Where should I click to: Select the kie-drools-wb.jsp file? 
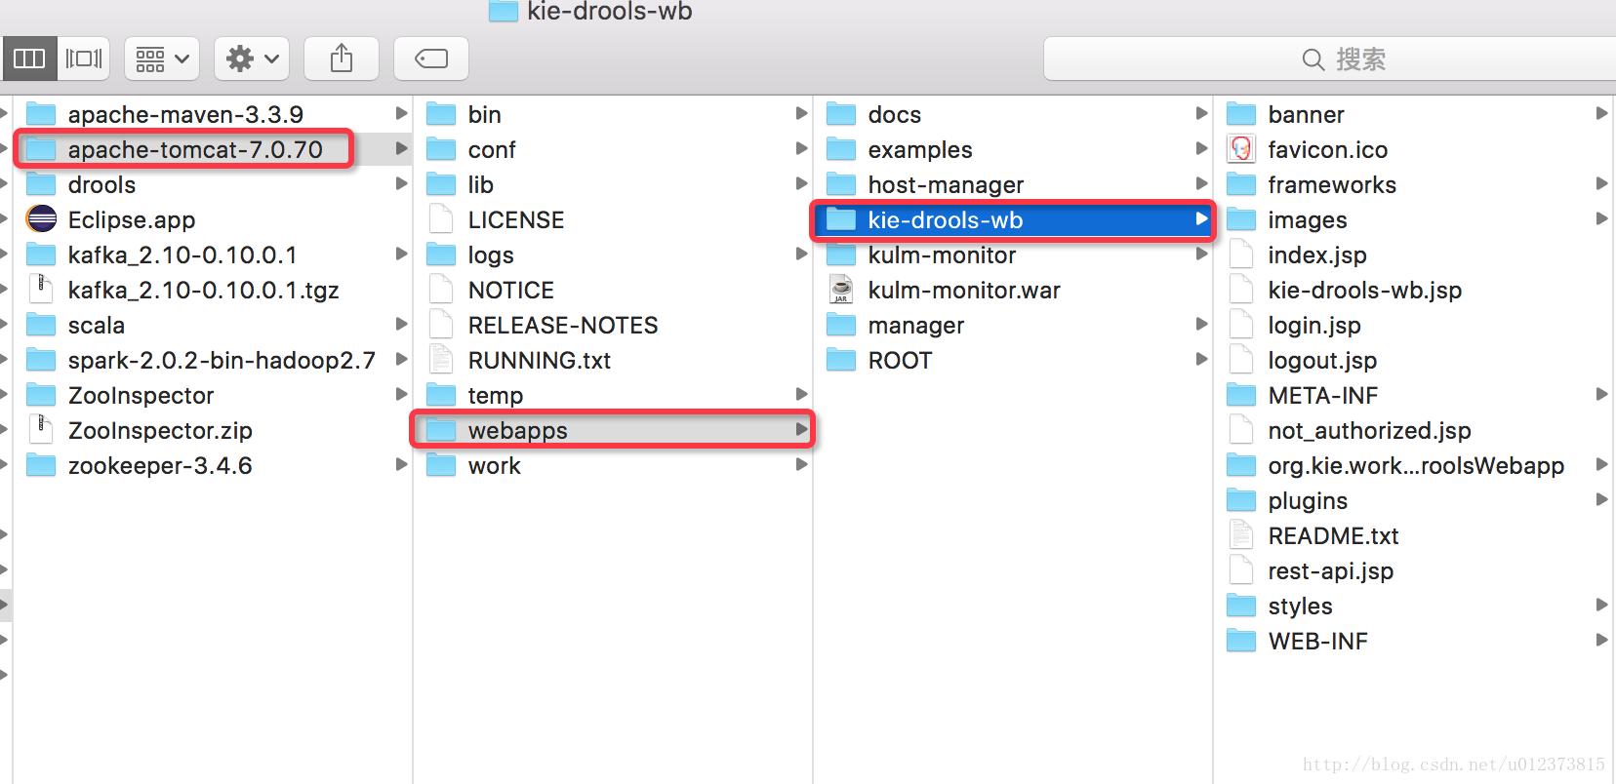coord(1415,290)
